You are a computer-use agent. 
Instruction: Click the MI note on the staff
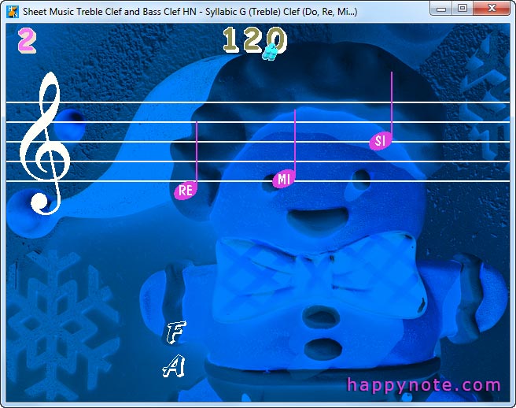pos(284,180)
